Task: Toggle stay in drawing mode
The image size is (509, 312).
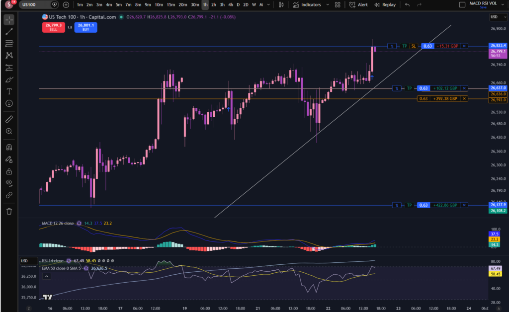Action: (x=9, y=159)
